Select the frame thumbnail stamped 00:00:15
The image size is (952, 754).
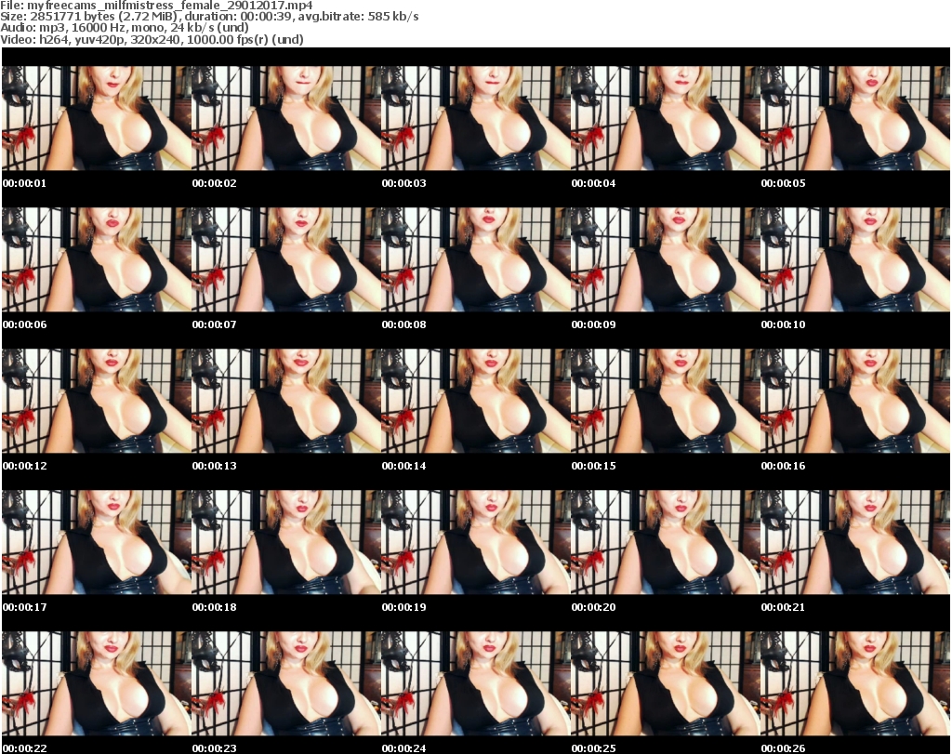pos(666,402)
